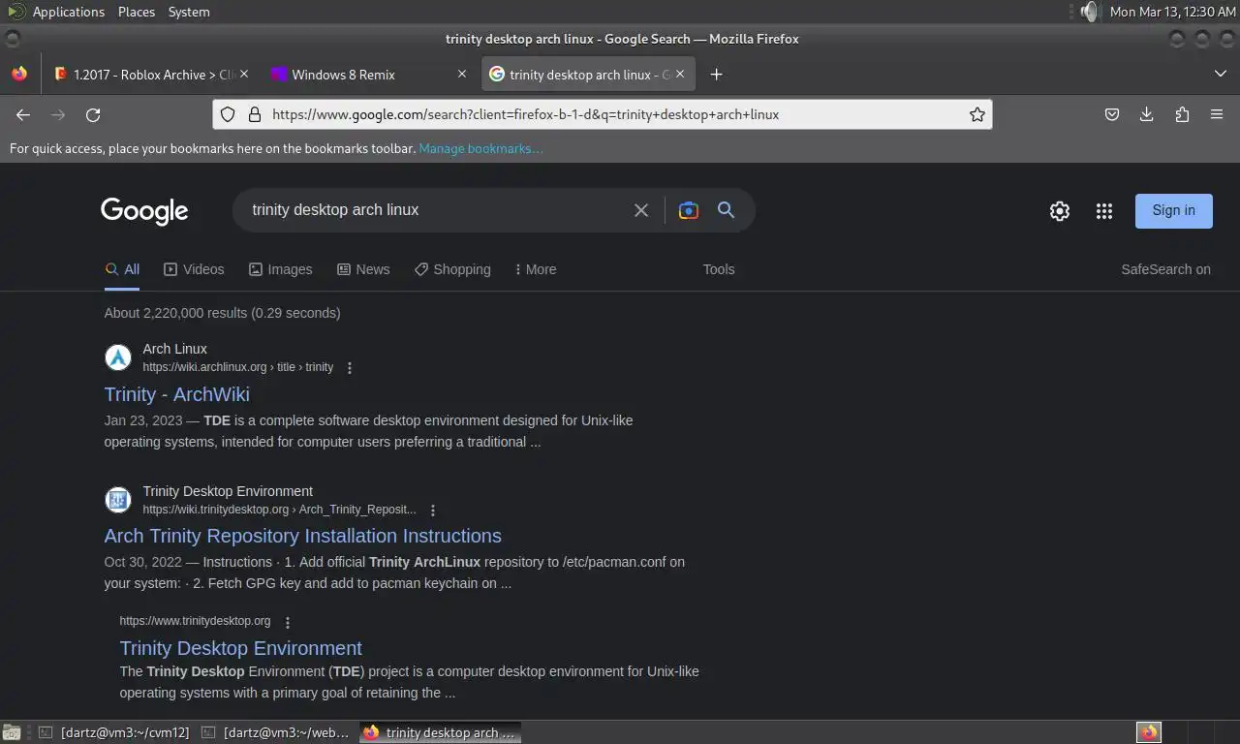Viewport: 1240px width, 744px height.
Task: Open the clock showing Mon Mar 13
Action: [x=1172, y=12]
